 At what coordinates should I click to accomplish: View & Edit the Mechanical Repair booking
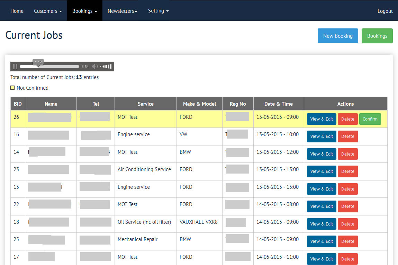[x=322, y=241]
